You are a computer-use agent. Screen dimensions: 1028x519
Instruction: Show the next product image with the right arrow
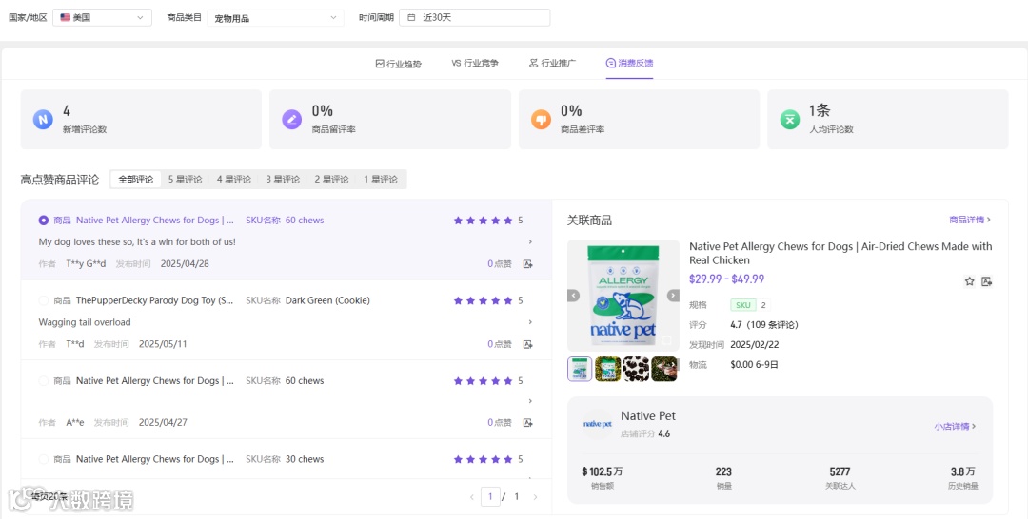[x=673, y=296]
